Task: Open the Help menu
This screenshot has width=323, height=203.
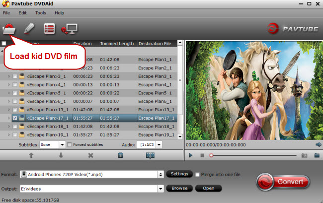Action: [x=59, y=13]
